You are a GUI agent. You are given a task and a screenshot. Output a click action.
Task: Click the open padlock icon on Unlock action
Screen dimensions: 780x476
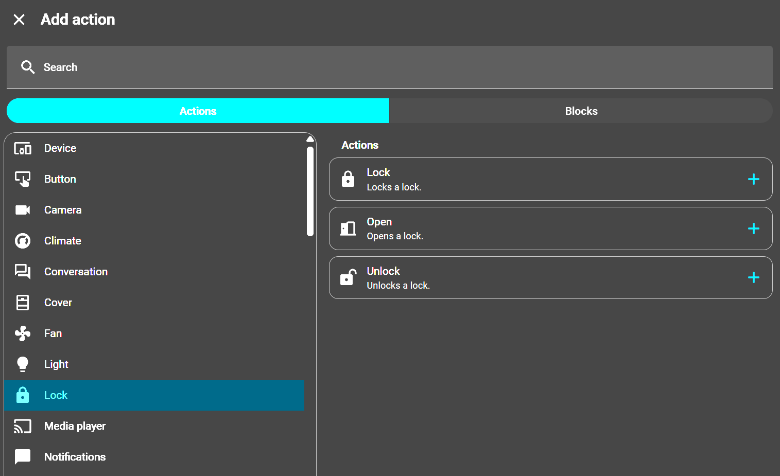(348, 277)
